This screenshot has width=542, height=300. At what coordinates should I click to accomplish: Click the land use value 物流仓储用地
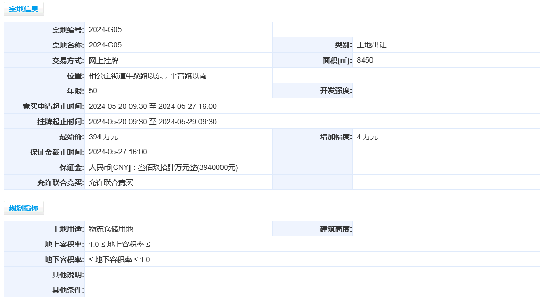click(111, 229)
